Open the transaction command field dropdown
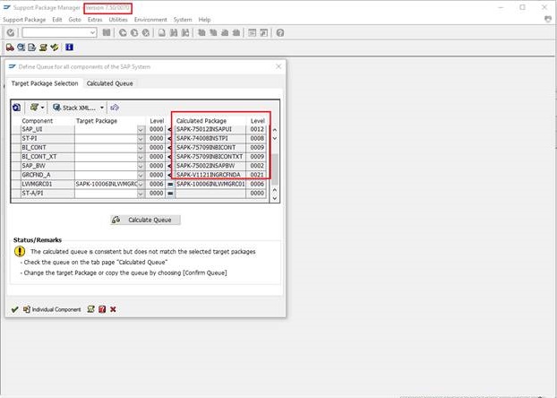This screenshot has width=557, height=398. (x=93, y=33)
